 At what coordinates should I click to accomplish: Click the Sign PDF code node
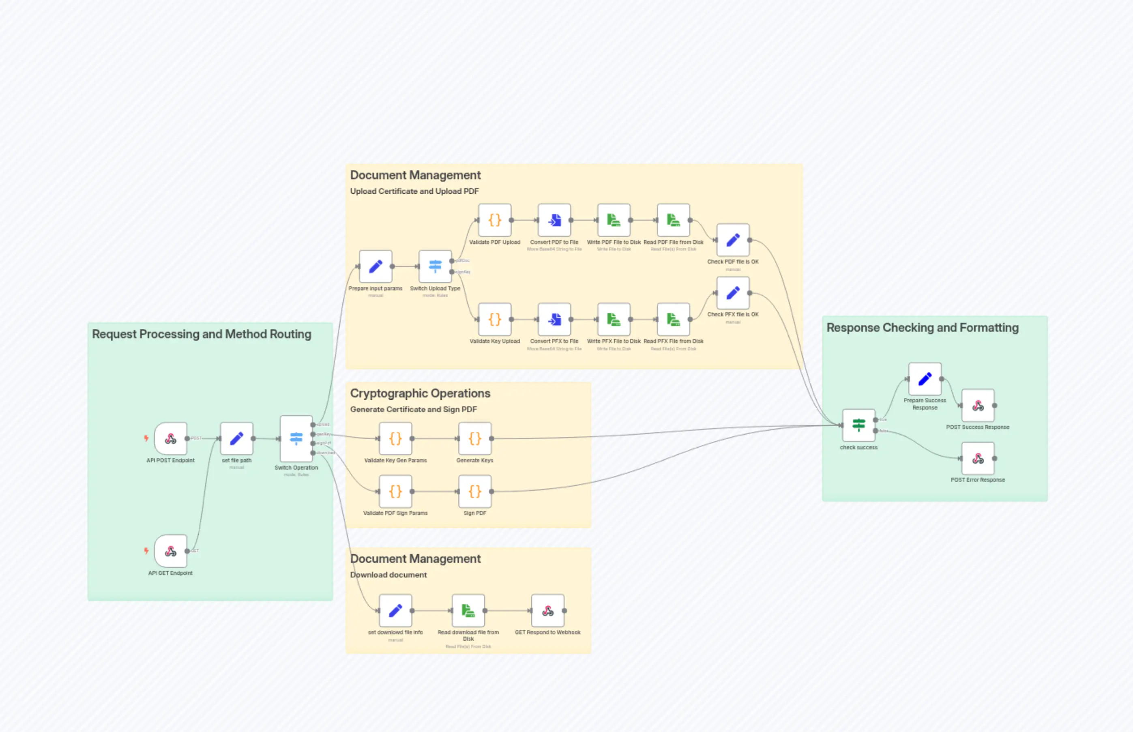(x=475, y=491)
